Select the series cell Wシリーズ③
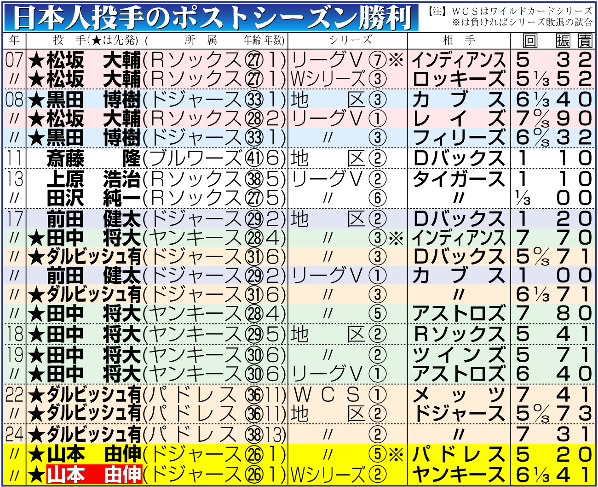This screenshot has width=598, height=487. point(339,79)
